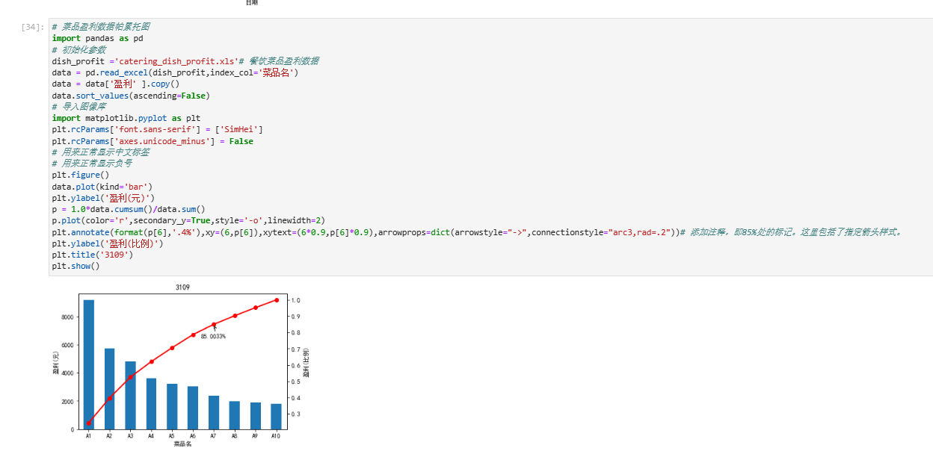Click the 'A1' x-axis tick label
This screenshot has width=933, height=451.
88,435
